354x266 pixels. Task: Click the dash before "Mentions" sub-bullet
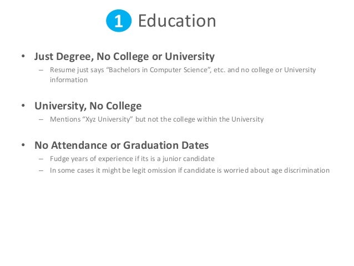41,119
